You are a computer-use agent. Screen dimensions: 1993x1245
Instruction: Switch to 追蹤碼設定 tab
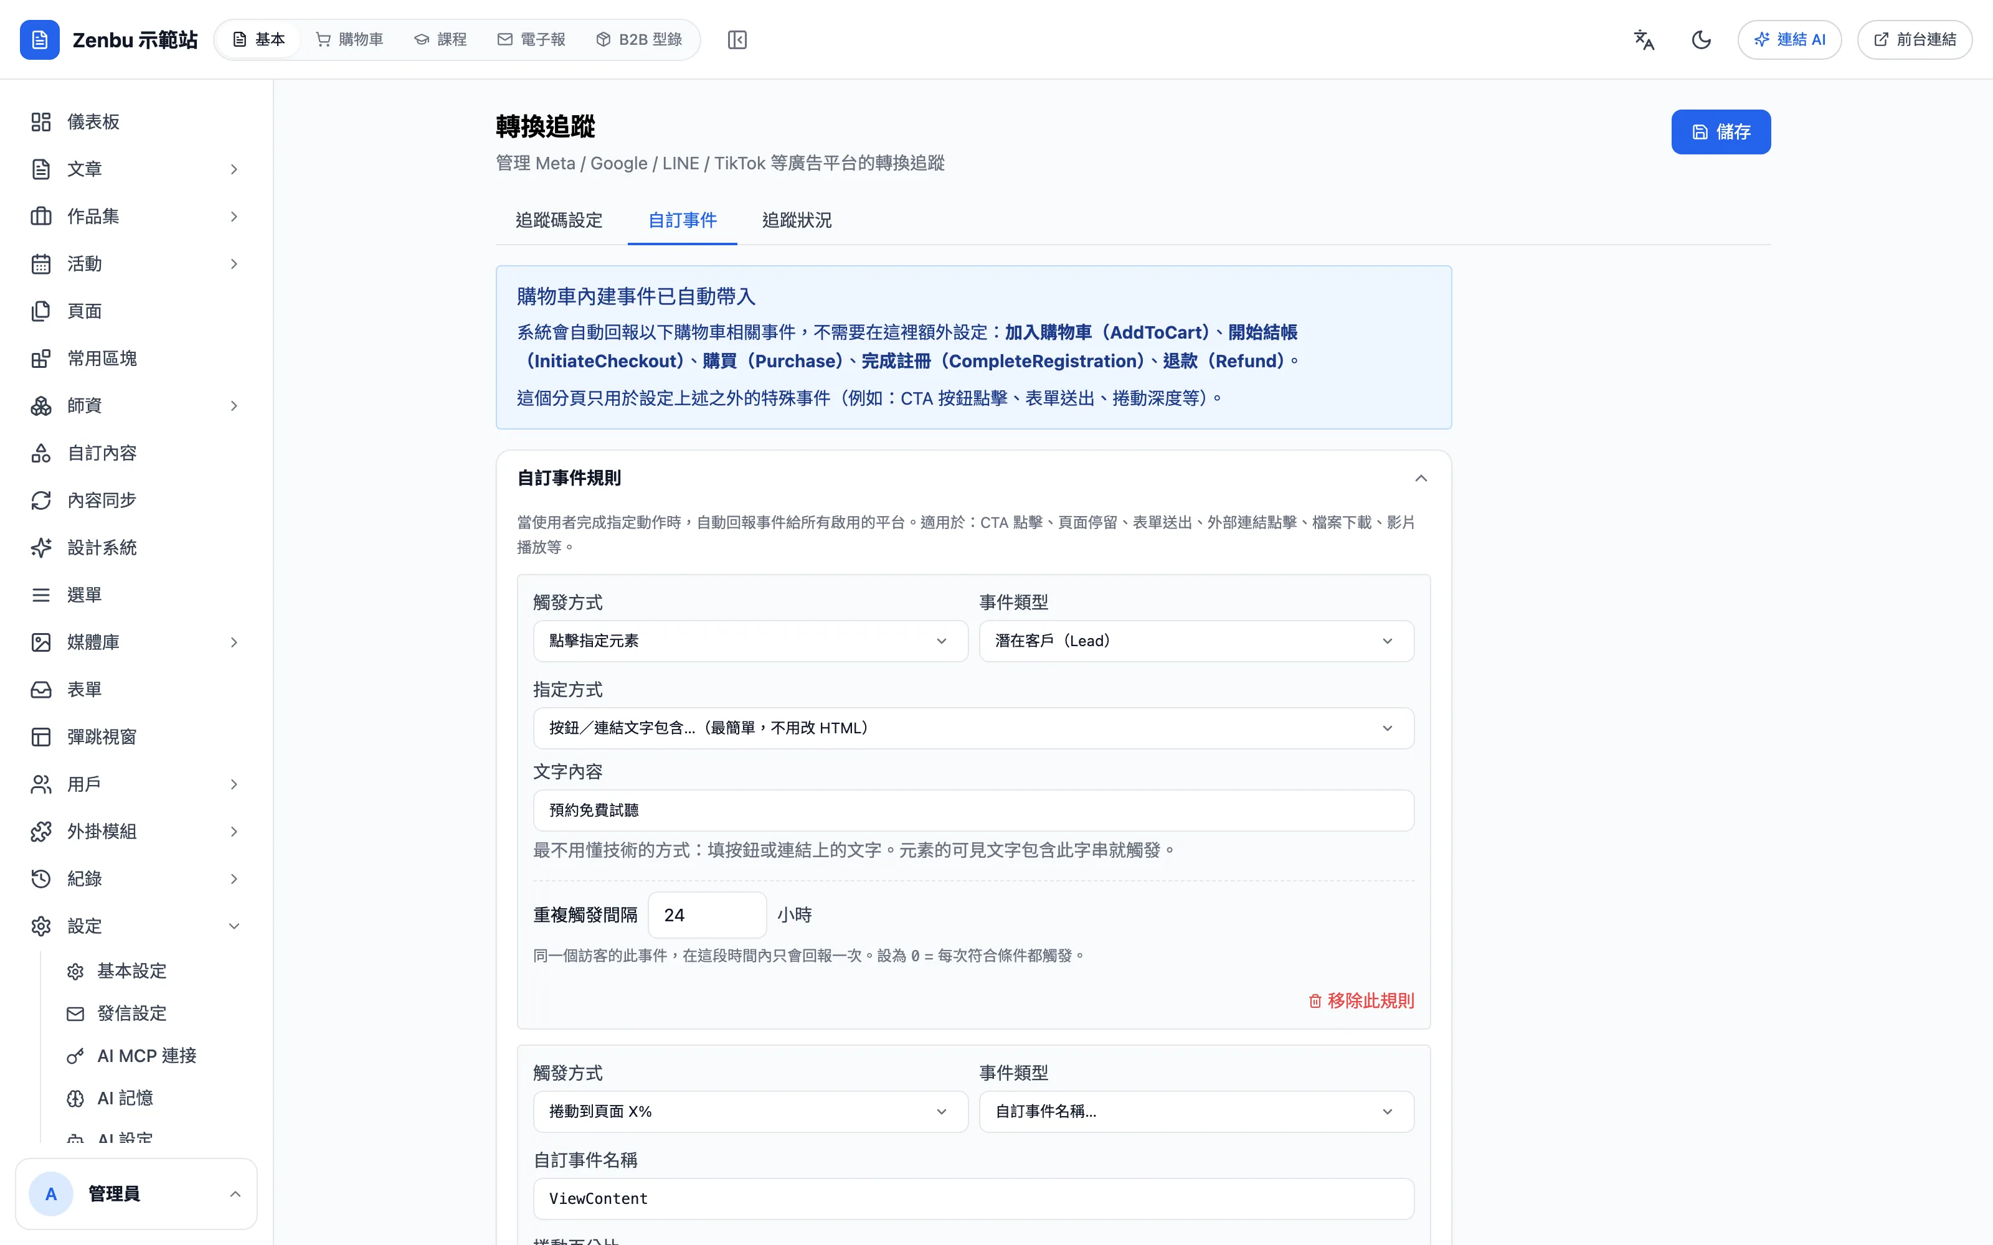[x=559, y=220]
